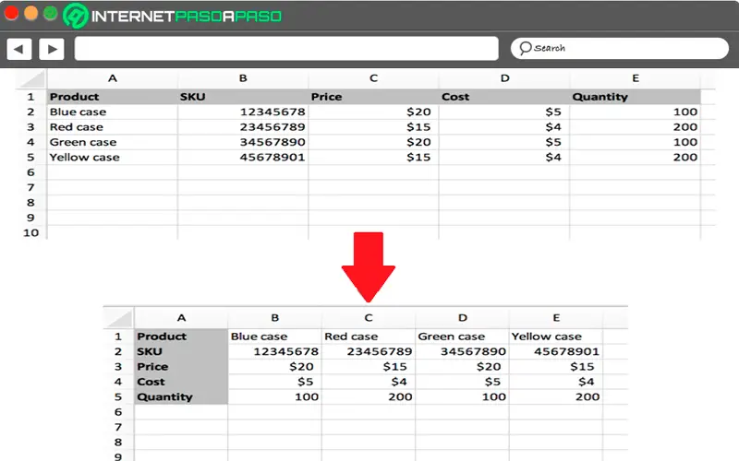The image size is (739, 461).
Task: Click the InternetPasoAPaso logo icon
Action: pyautogui.click(x=76, y=16)
